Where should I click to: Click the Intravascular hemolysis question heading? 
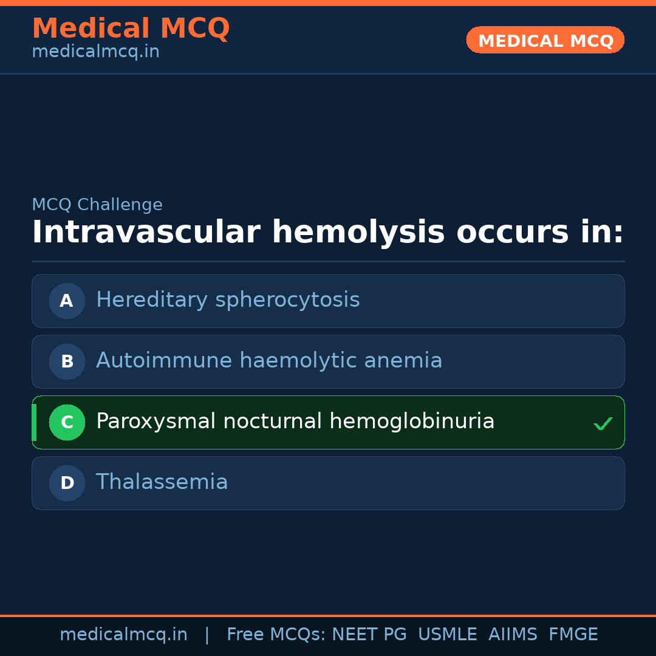pyautogui.click(x=327, y=233)
